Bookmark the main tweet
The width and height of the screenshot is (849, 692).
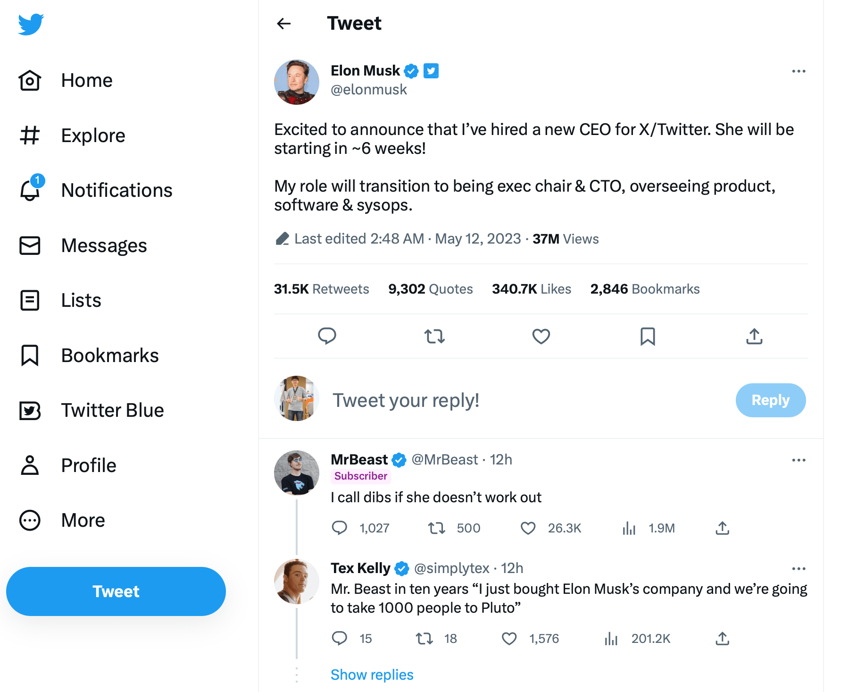tap(648, 337)
